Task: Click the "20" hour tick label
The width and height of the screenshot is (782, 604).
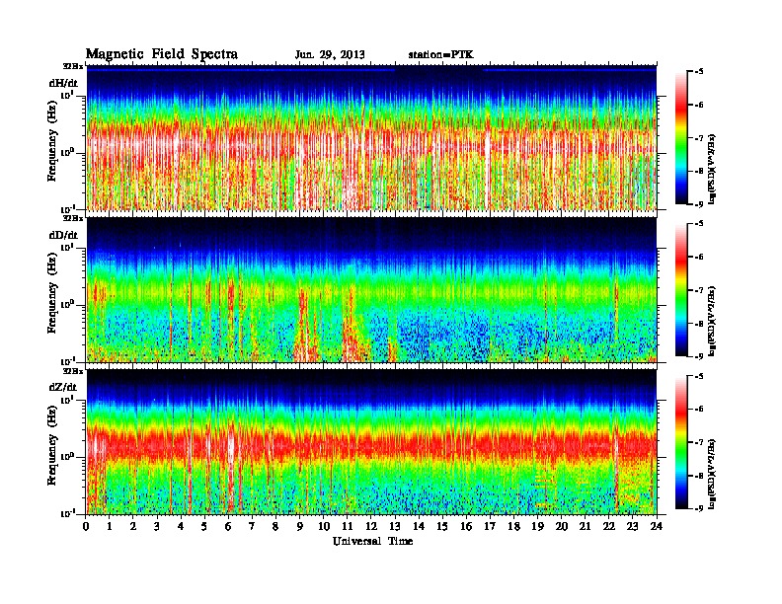Action: click(562, 526)
